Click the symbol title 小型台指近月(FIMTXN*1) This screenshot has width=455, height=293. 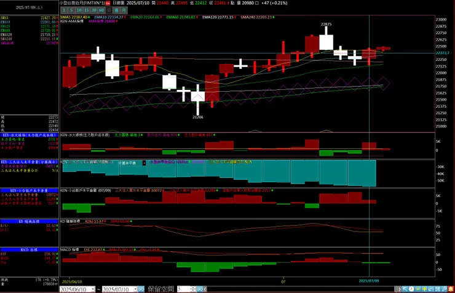point(82,3)
